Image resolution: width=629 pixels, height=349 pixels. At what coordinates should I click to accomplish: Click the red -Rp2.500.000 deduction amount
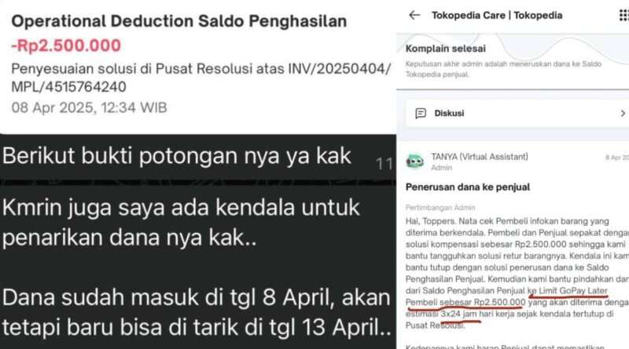click(66, 45)
